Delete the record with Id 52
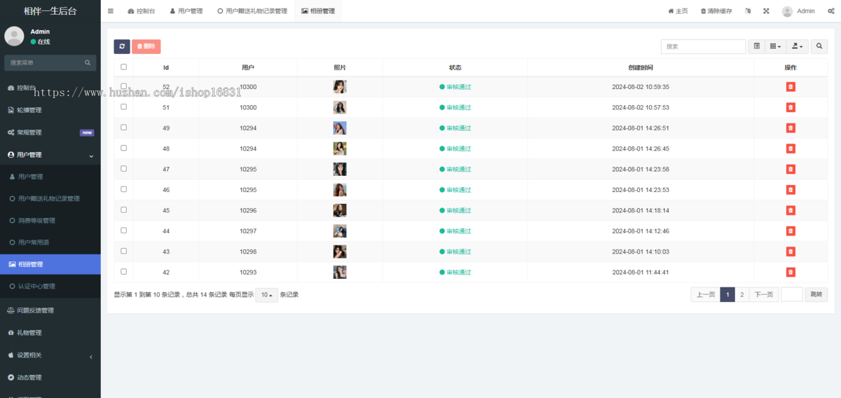Image resolution: width=841 pixels, height=398 pixels. point(791,87)
